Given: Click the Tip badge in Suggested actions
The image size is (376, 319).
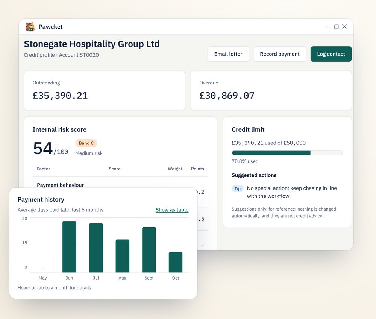Looking at the screenshot, I should [x=237, y=188].
